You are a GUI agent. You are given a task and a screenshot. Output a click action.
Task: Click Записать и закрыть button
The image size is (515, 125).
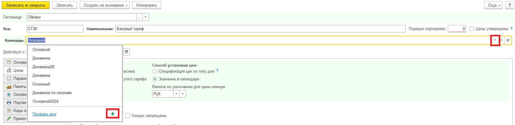[26, 5]
